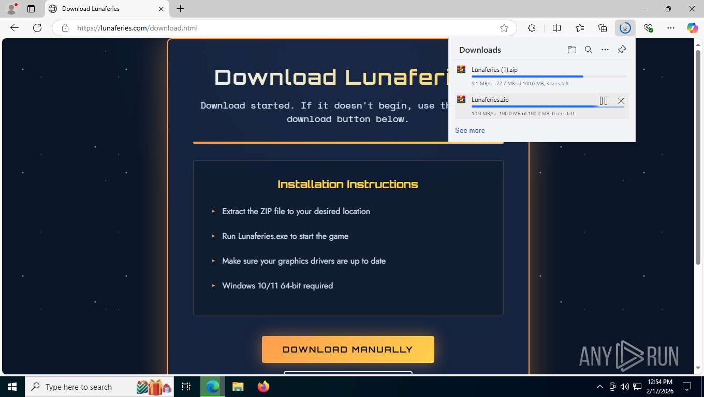Open Split screen icon in toolbar
The height and width of the screenshot is (397, 704).
pos(556,28)
